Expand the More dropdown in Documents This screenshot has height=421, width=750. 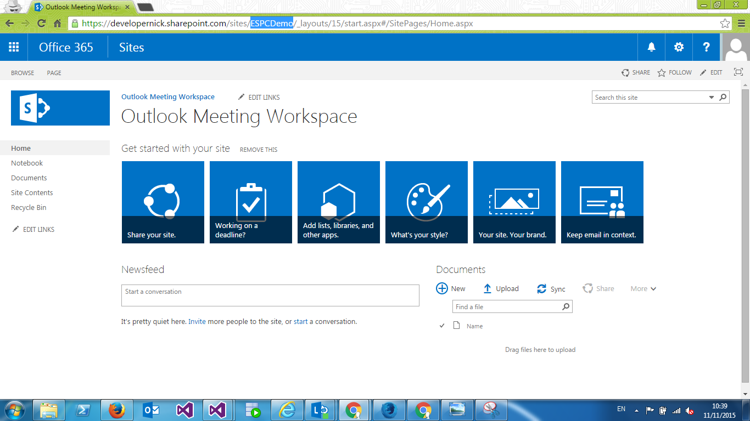(x=643, y=288)
